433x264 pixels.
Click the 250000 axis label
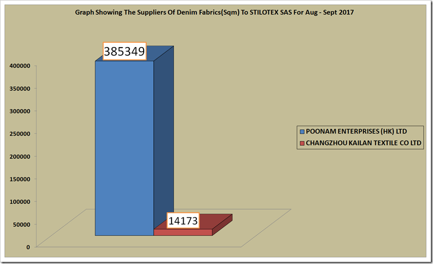tap(20, 134)
